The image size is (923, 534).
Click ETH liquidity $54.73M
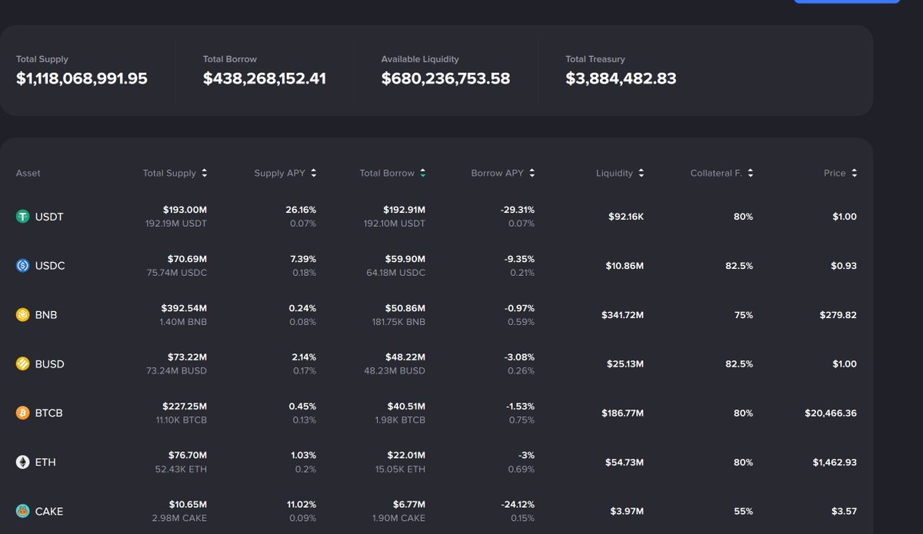[x=625, y=463]
